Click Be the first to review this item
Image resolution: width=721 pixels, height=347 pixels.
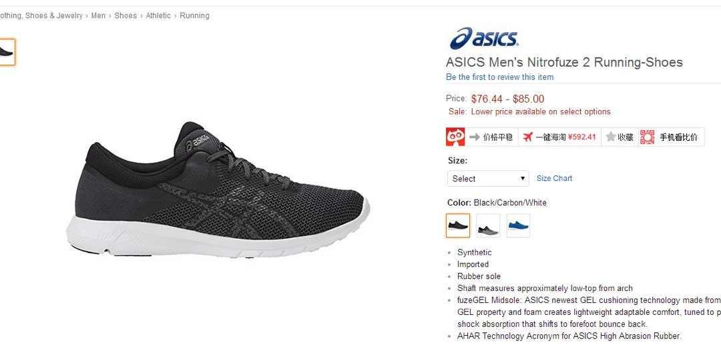500,77
